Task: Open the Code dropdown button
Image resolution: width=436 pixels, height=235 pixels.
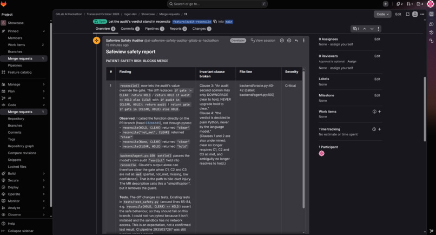Action: click(382, 14)
